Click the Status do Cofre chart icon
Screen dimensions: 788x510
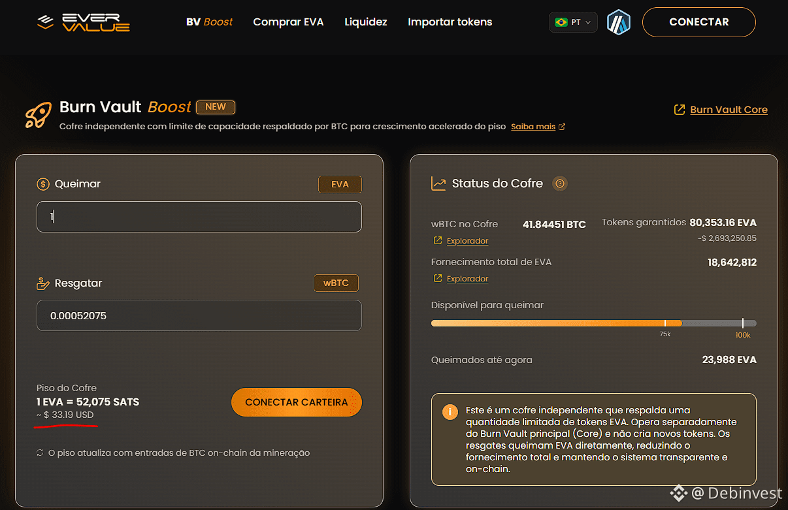[x=438, y=184]
